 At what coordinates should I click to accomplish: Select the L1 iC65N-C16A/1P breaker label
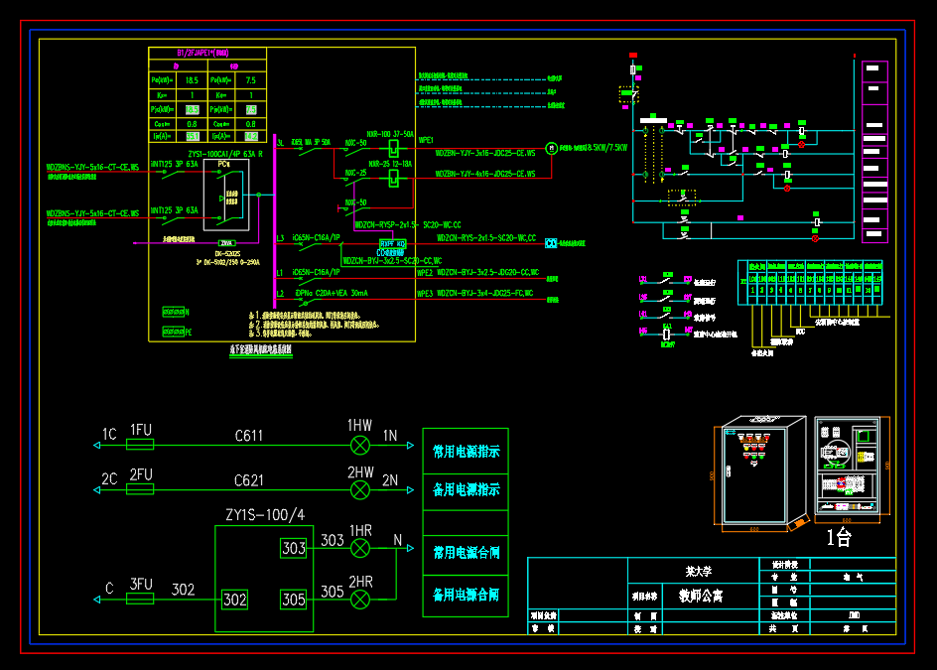316,273
